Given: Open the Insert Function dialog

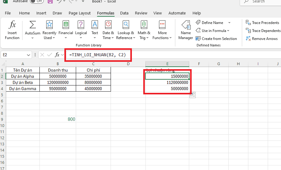Looking at the screenshot, I should [x=12, y=30].
